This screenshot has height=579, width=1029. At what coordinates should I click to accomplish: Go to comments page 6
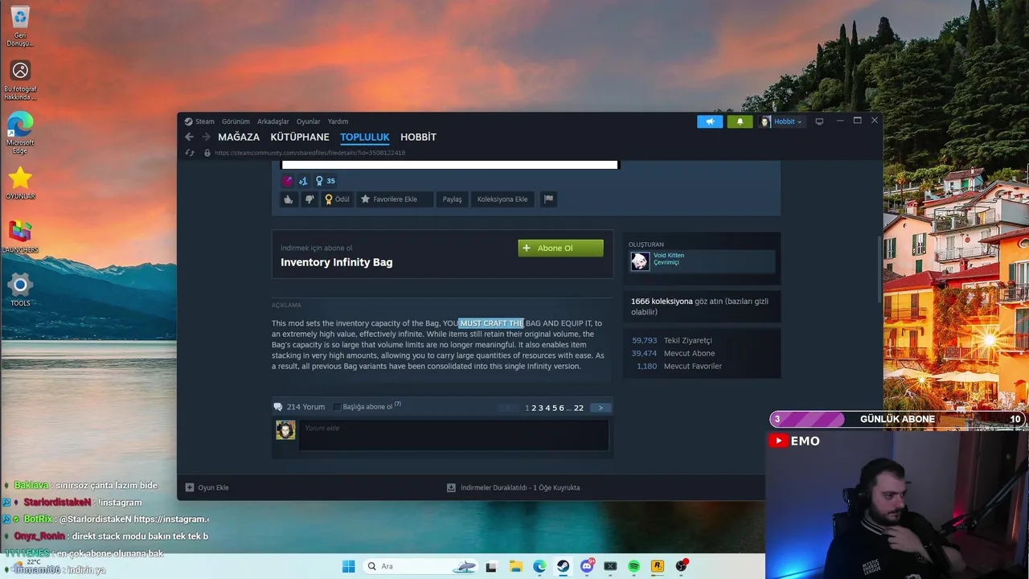[561, 408]
